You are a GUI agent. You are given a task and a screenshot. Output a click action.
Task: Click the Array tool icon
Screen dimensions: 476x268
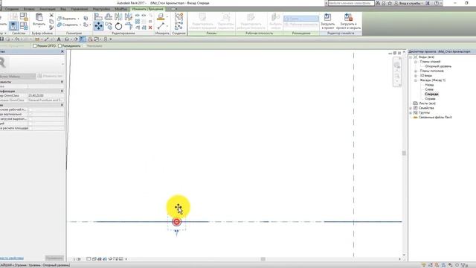(138, 22)
